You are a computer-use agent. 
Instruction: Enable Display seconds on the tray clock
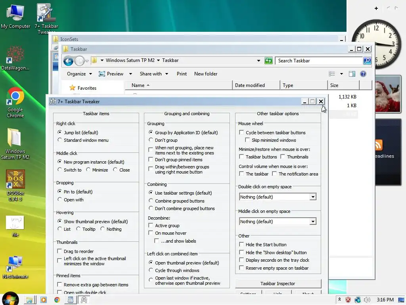[x=241, y=260]
